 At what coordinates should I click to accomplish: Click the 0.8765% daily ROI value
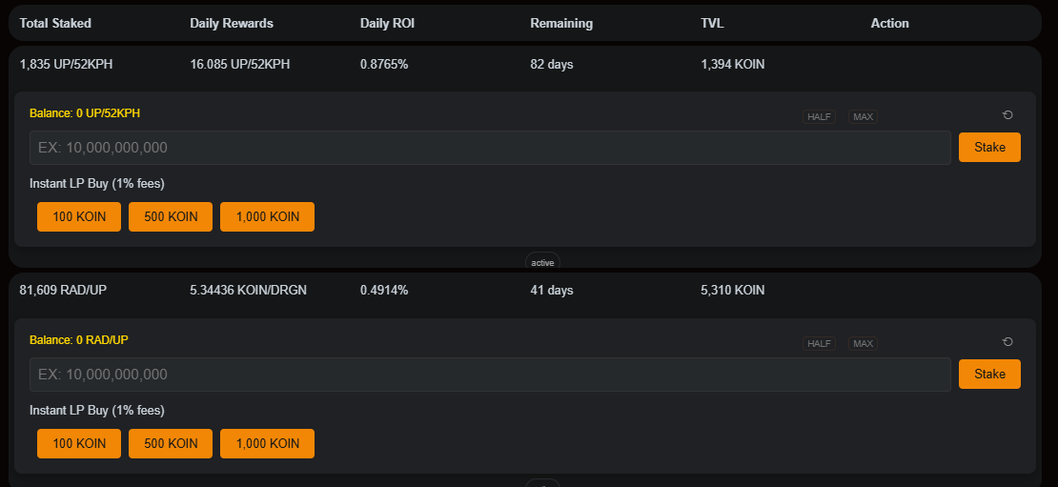[x=384, y=65]
